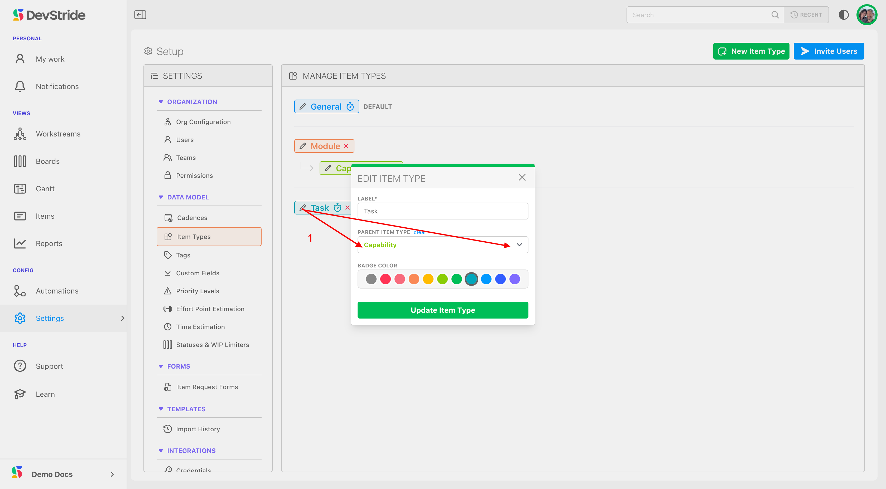Choose the orange badge color swatch

[x=414, y=279]
